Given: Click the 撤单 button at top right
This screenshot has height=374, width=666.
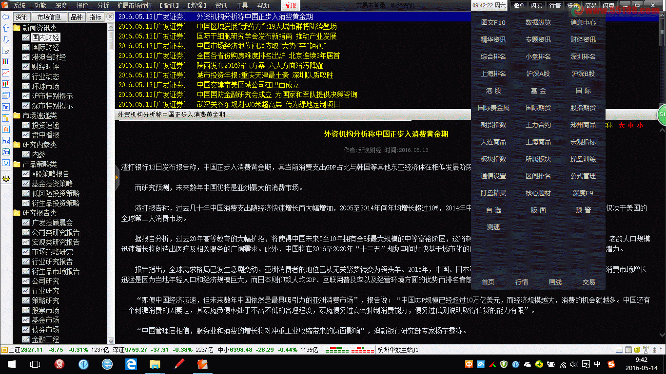Looking at the screenshot, I should click(519, 5).
